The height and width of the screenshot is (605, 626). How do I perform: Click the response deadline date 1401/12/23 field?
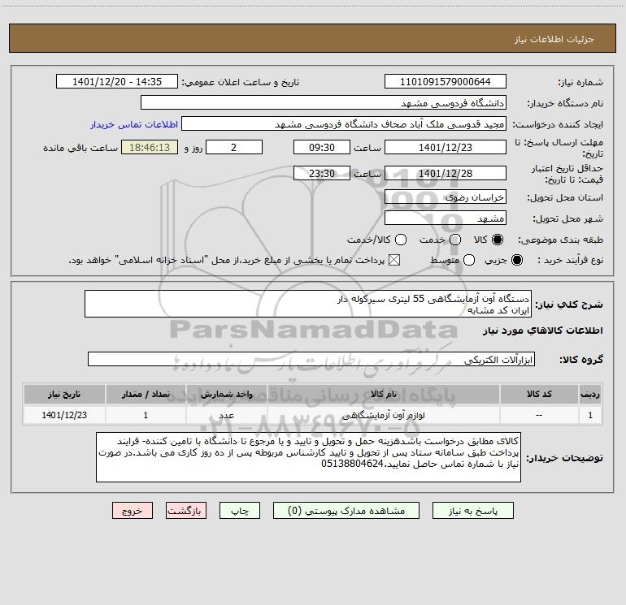[x=446, y=147]
